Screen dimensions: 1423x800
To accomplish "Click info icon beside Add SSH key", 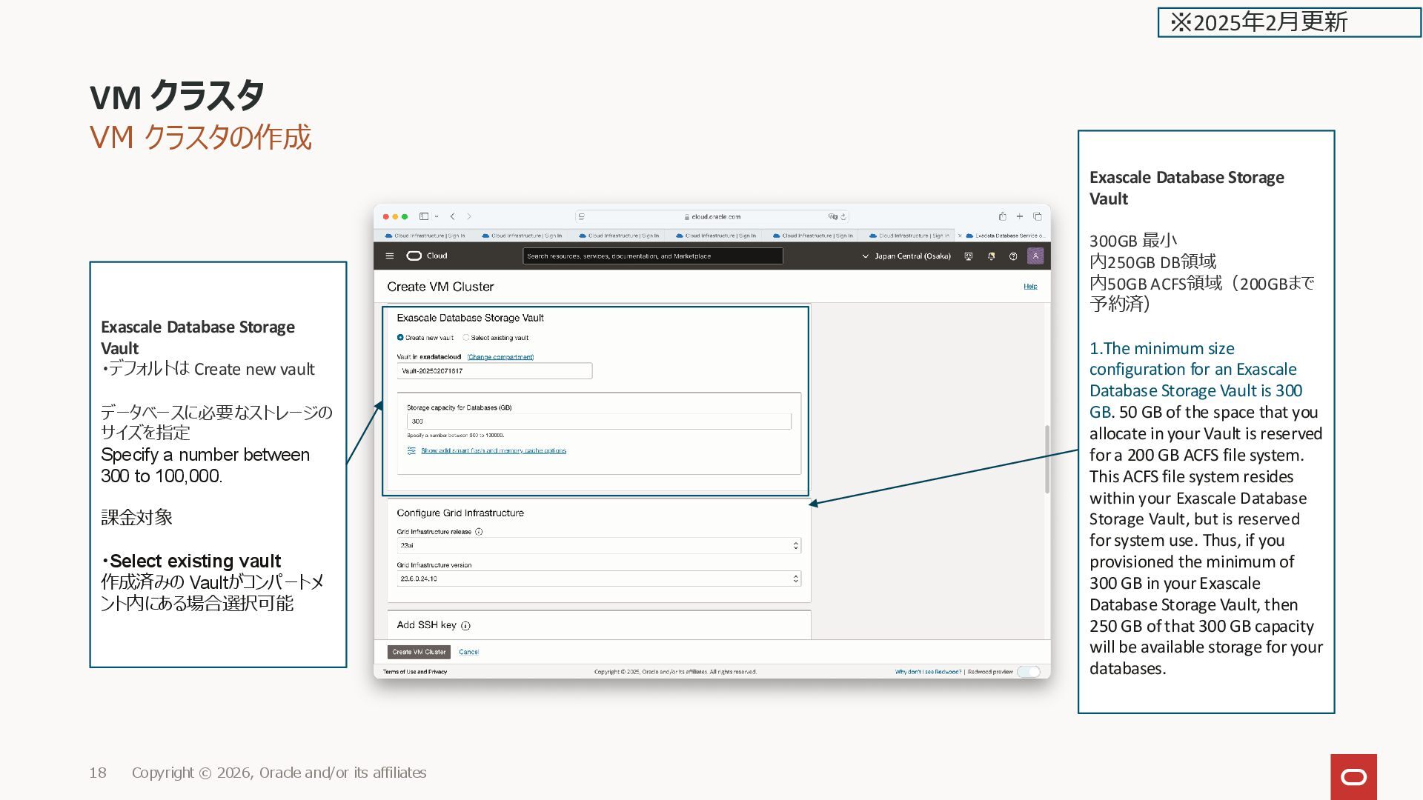I will 465,626.
